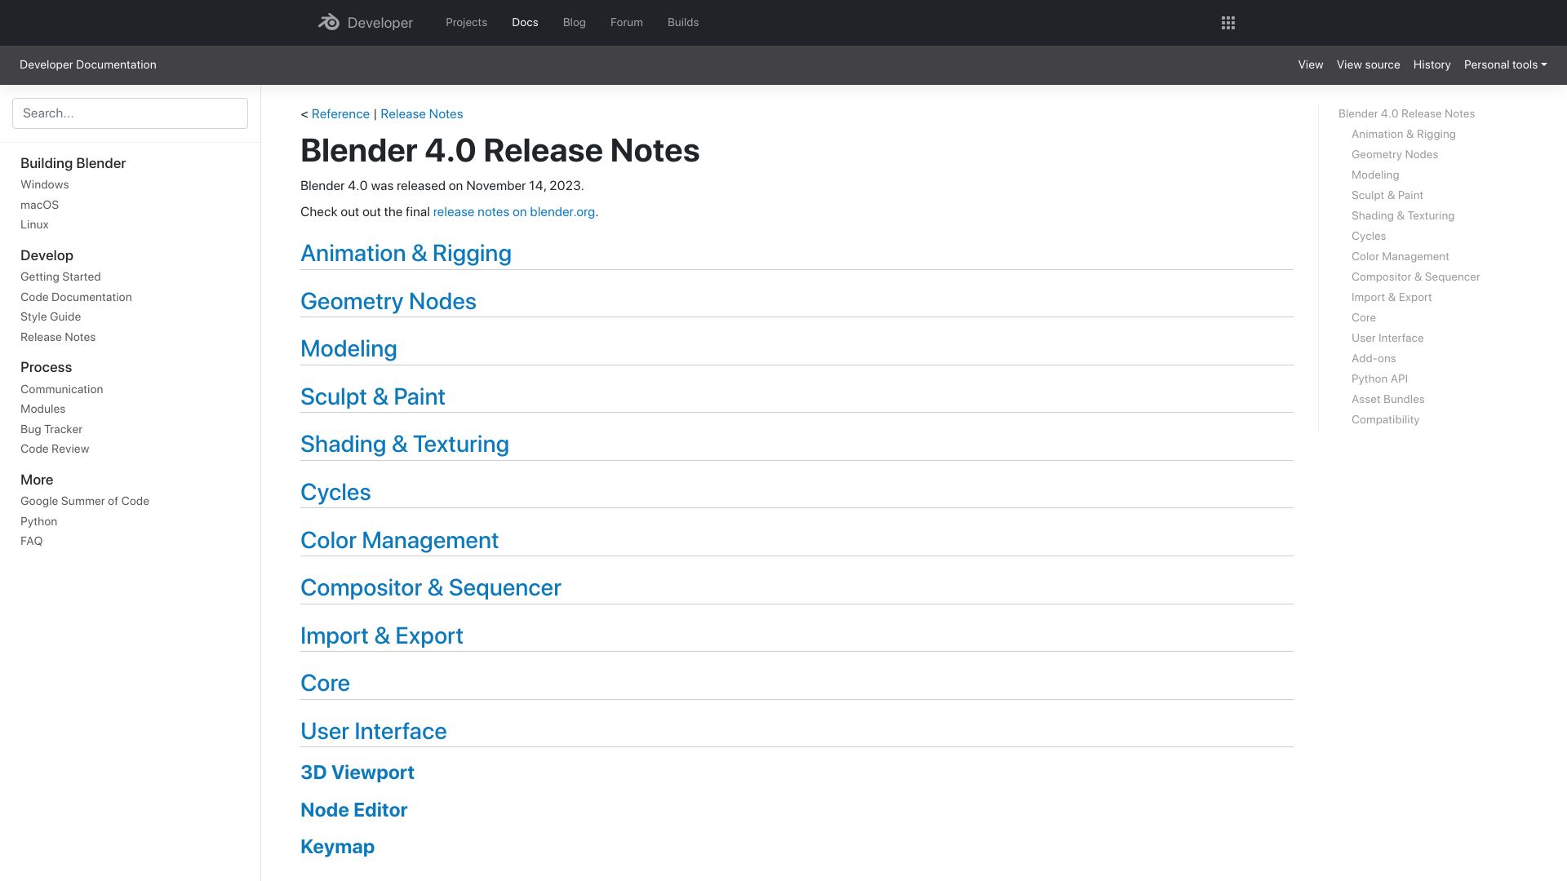Screen dimensions: 1567x881
Task: Open the apps grid icon
Action: (1228, 23)
